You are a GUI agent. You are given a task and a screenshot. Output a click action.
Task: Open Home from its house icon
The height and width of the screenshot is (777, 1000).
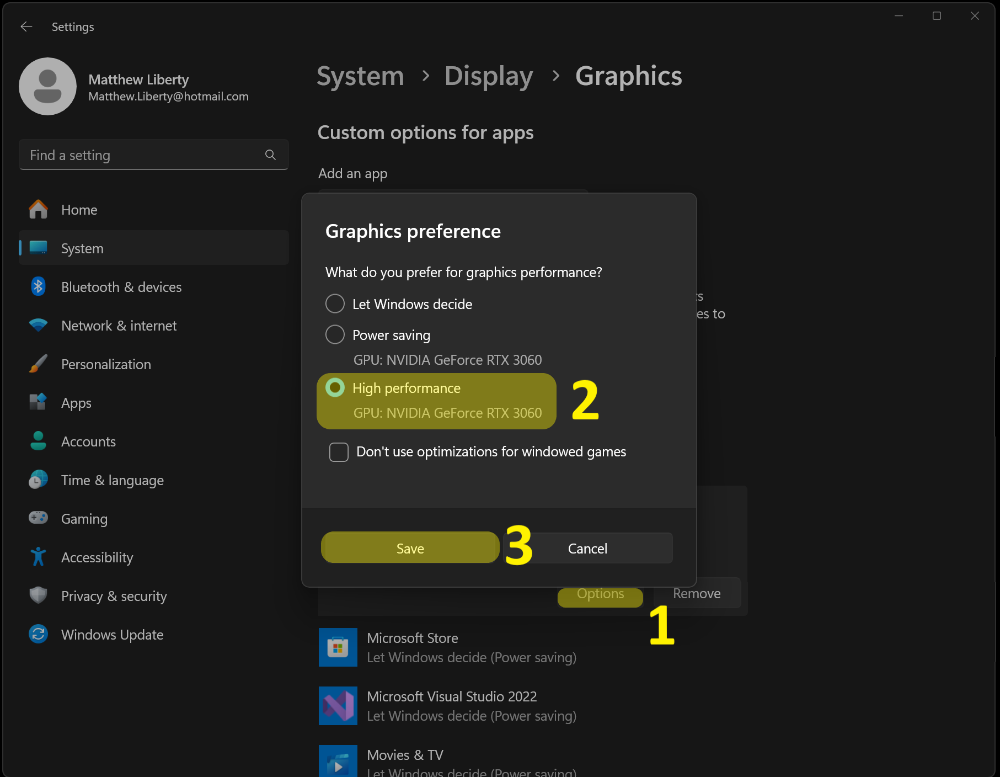38,209
